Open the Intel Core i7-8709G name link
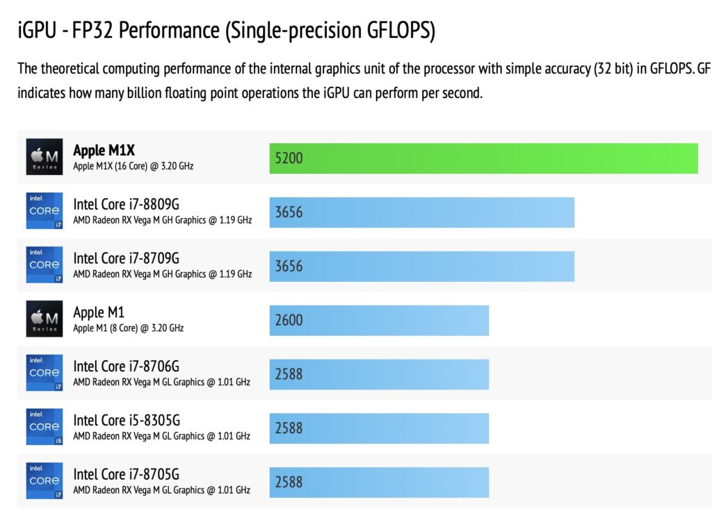712x520 pixels. [127, 258]
